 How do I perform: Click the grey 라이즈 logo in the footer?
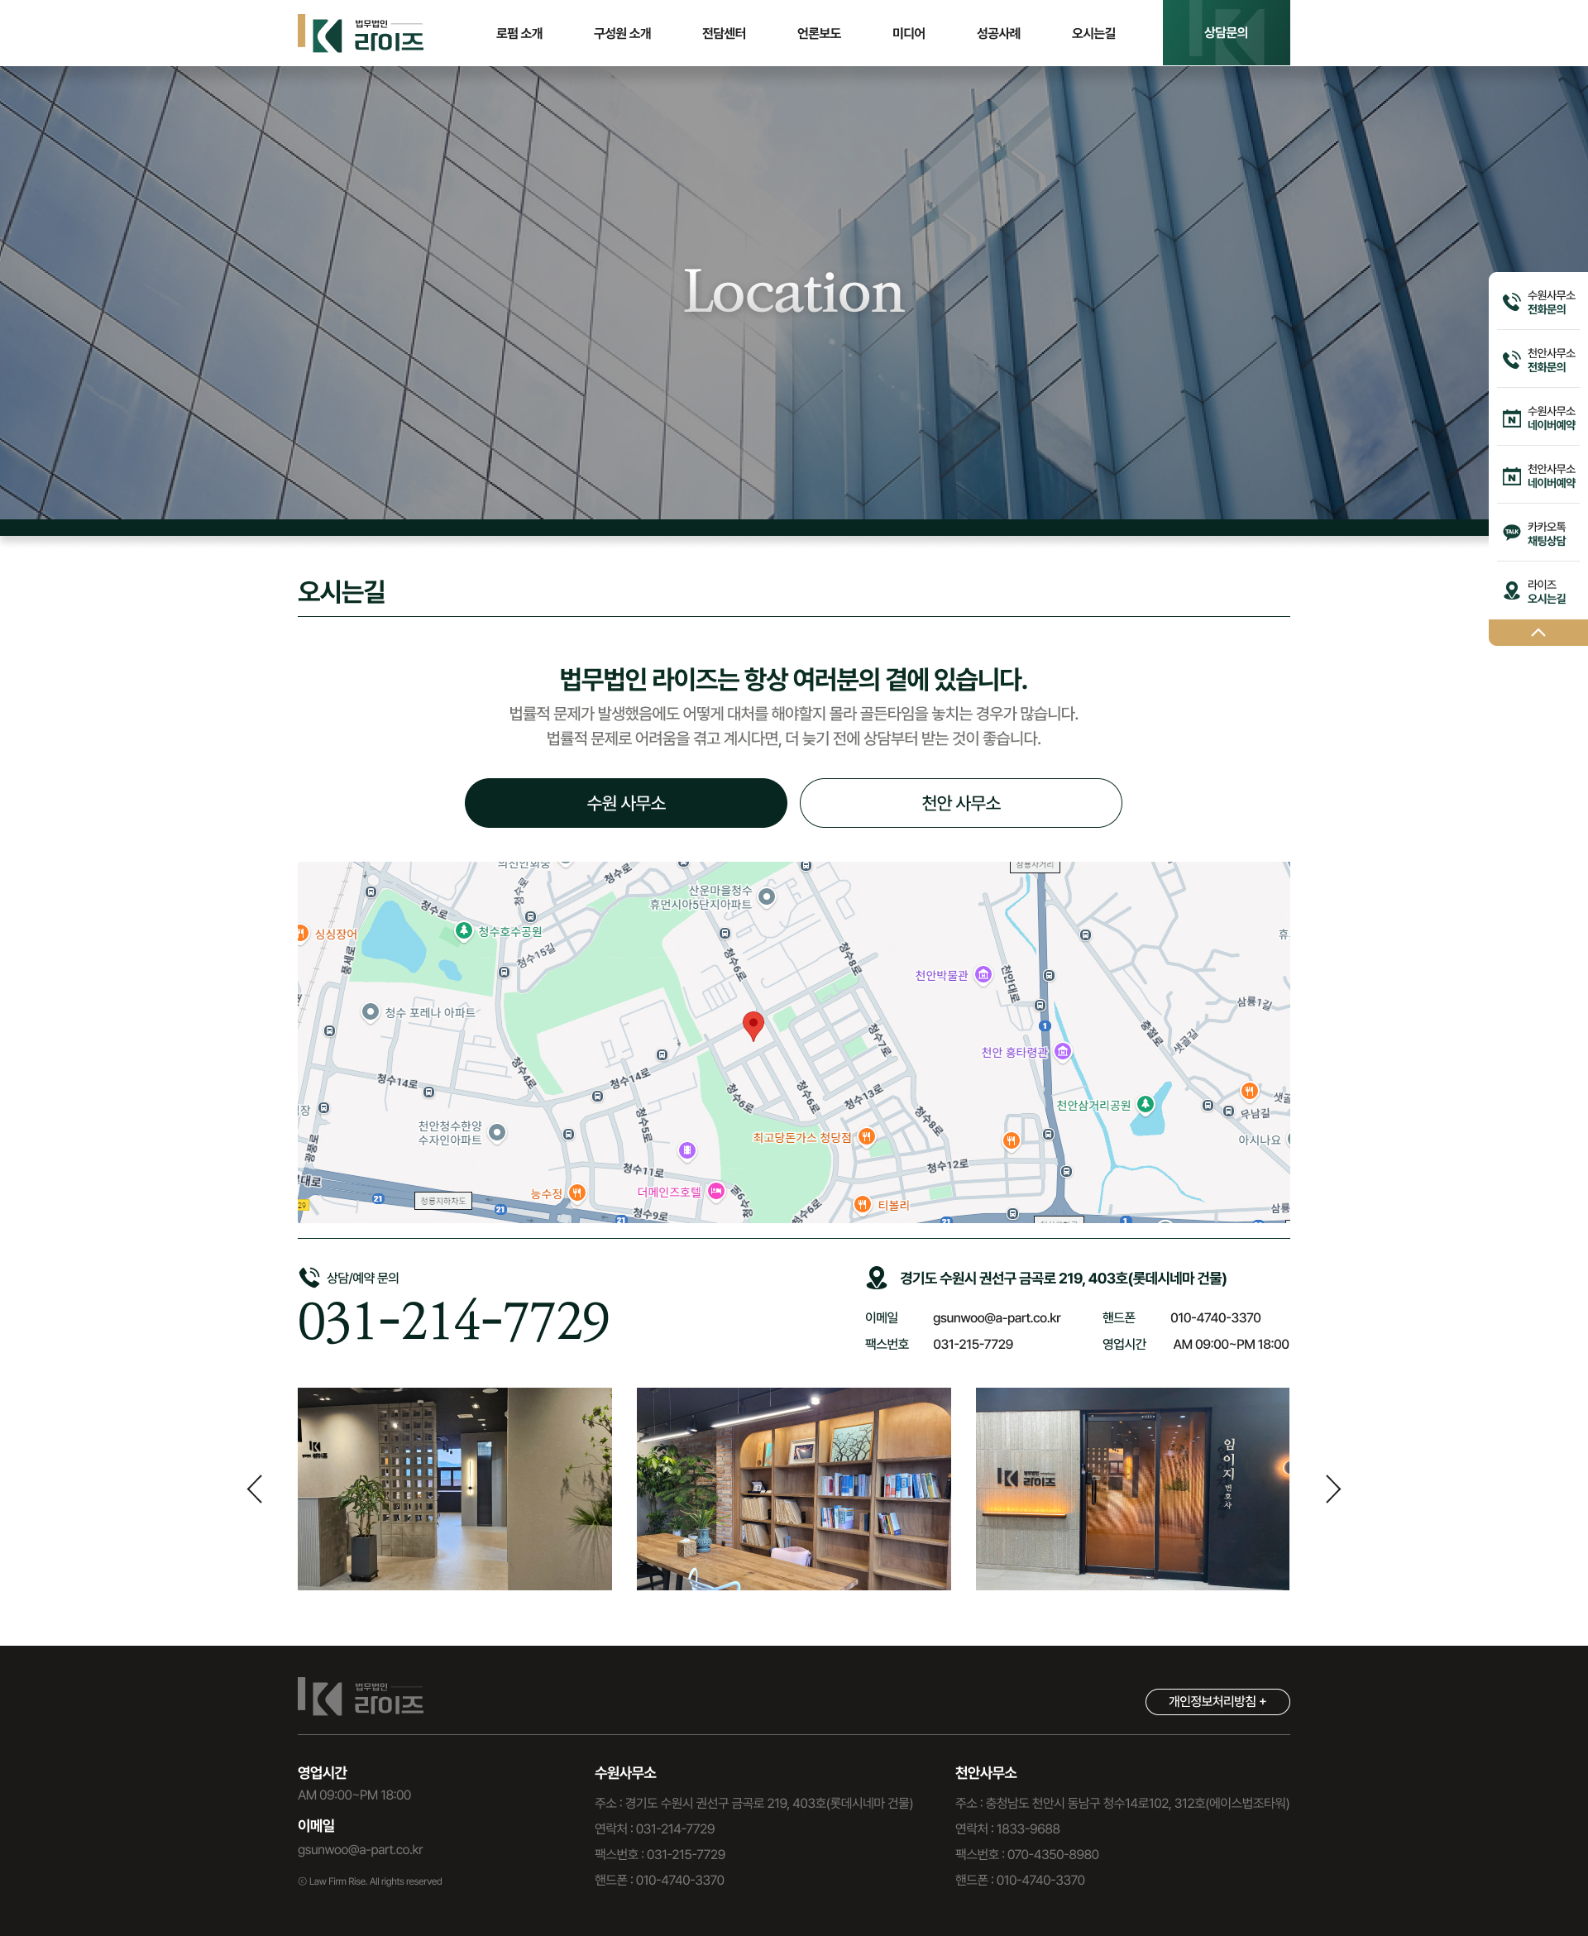(x=361, y=1696)
